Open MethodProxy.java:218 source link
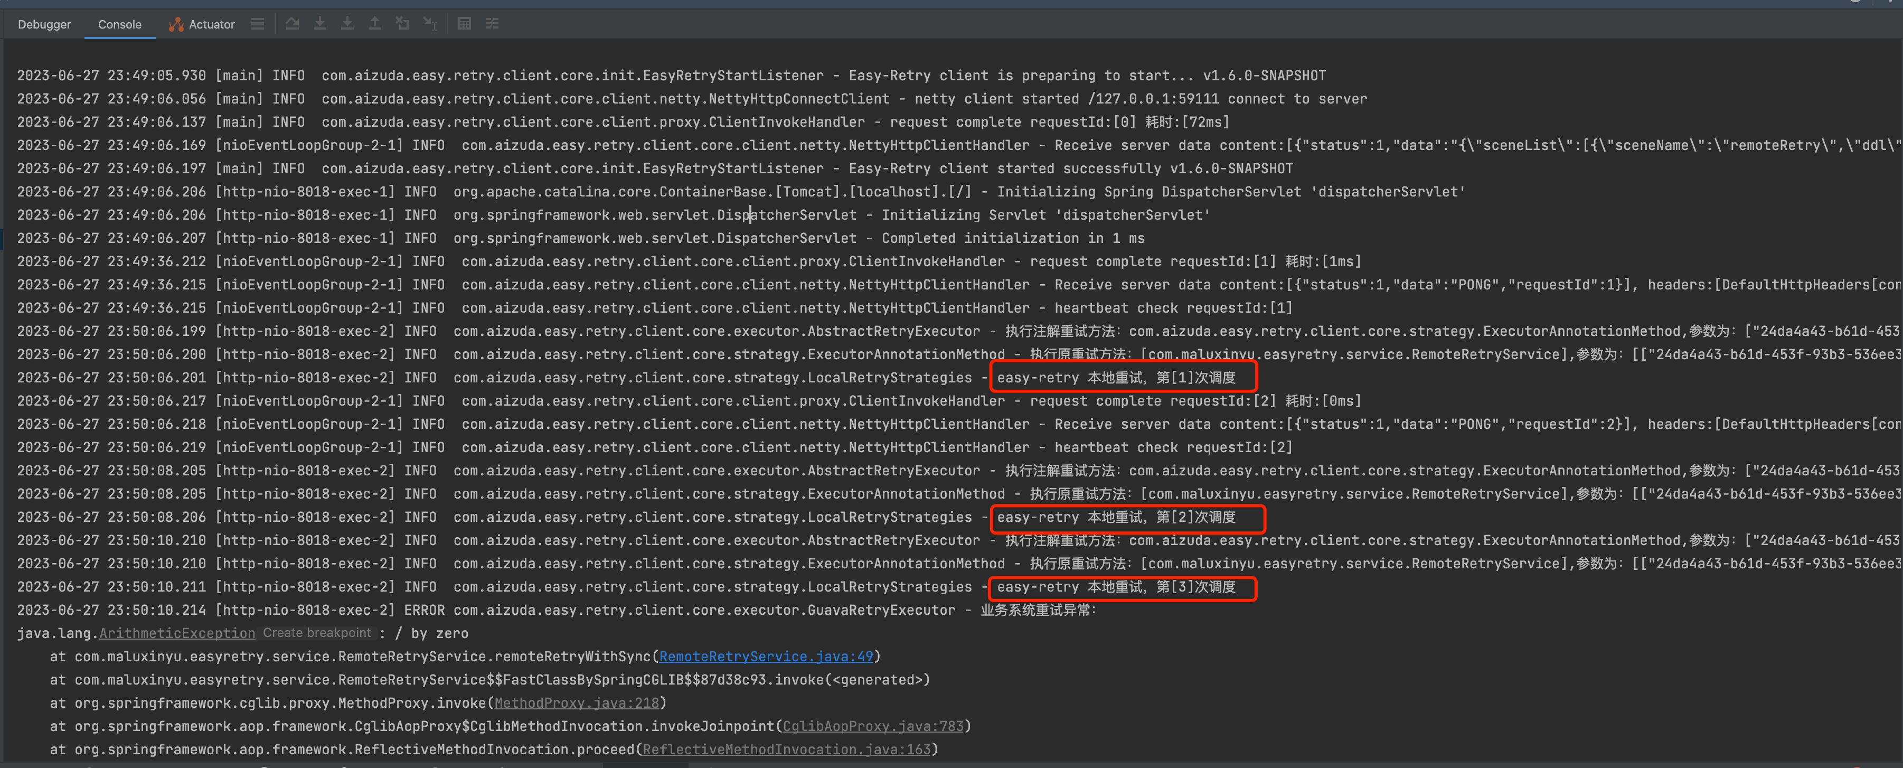The height and width of the screenshot is (768, 1903). [x=576, y=703]
